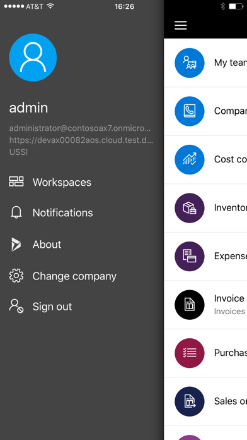The width and height of the screenshot is (247, 440).
Task: Choose Change company option
Action: click(x=74, y=276)
